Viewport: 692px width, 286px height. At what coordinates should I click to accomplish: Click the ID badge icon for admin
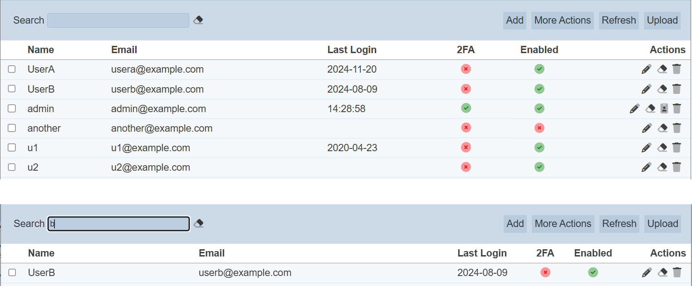[x=664, y=108]
